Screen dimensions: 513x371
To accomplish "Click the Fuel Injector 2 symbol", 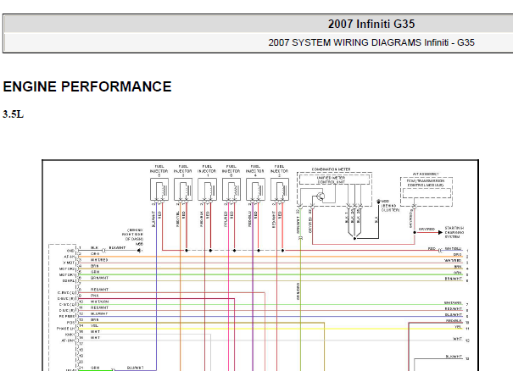I will 280,189.
